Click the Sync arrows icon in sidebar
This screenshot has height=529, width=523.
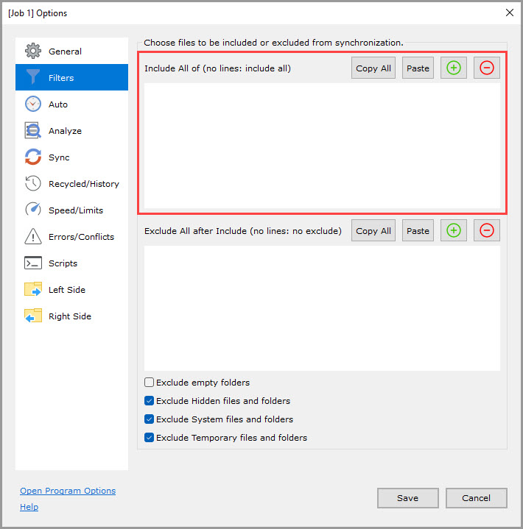pyautogui.click(x=33, y=157)
